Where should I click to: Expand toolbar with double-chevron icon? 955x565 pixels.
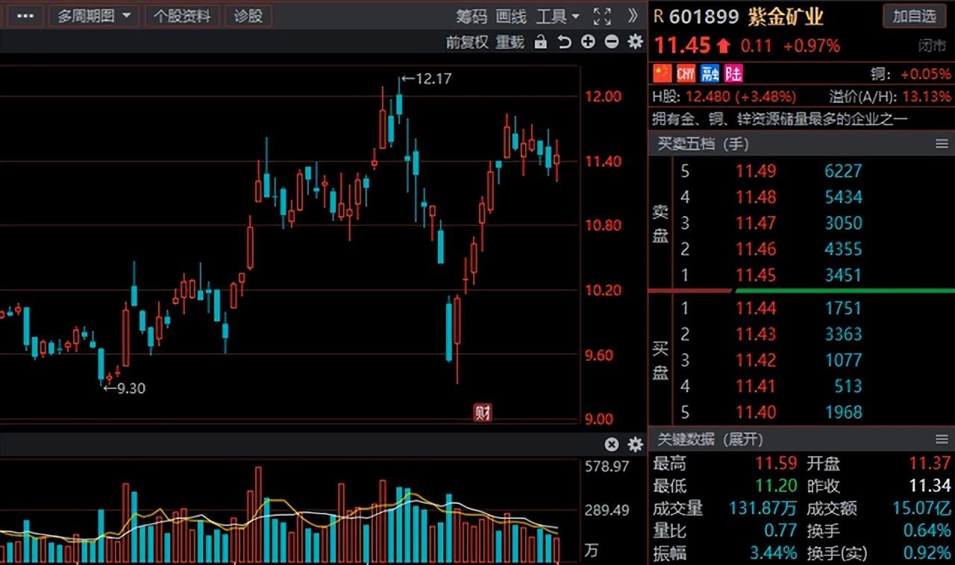click(633, 16)
